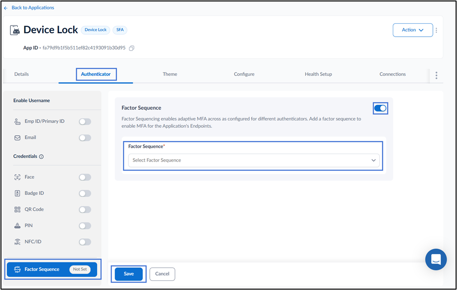Click the SFA tag badge
This screenshot has height=290, width=457.
(120, 30)
